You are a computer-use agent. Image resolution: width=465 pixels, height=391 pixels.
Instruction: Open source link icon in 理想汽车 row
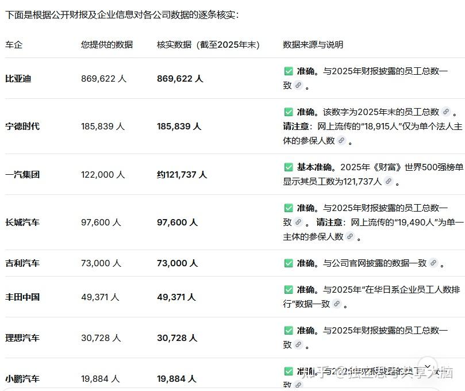click(x=298, y=345)
